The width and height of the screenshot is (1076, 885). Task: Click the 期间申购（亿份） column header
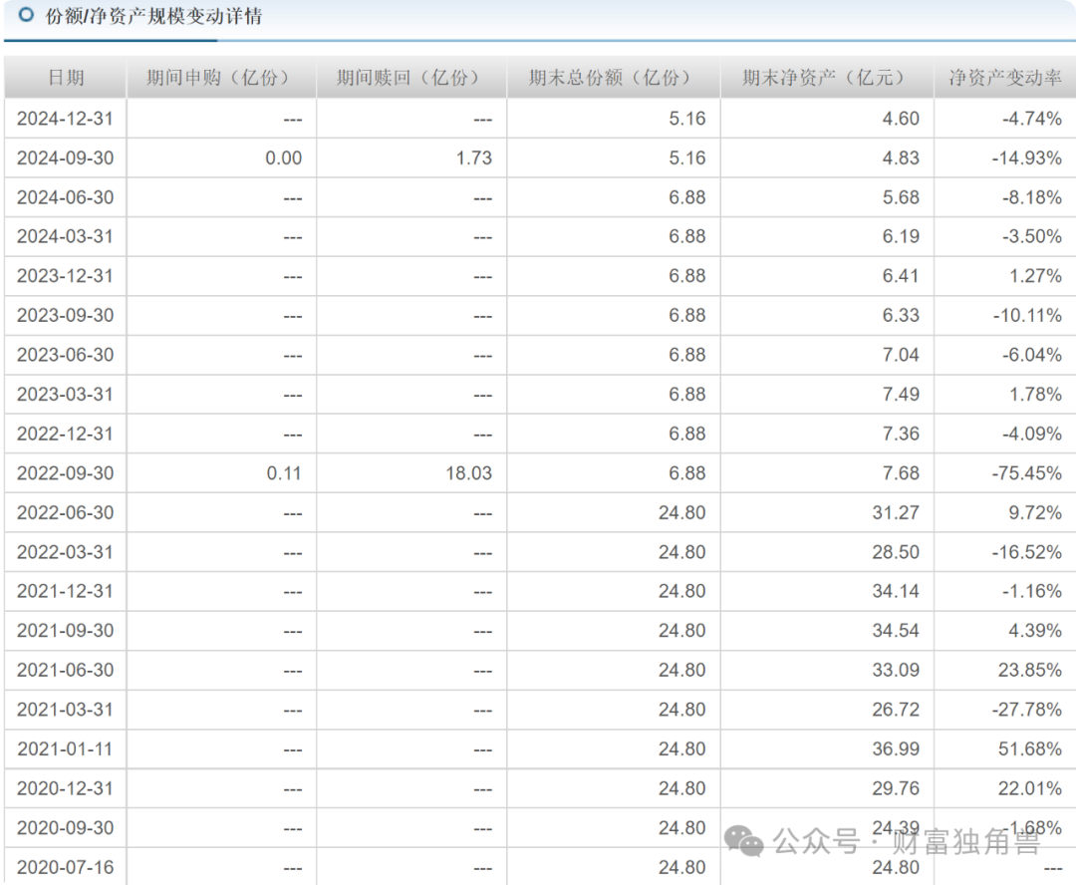(219, 77)
